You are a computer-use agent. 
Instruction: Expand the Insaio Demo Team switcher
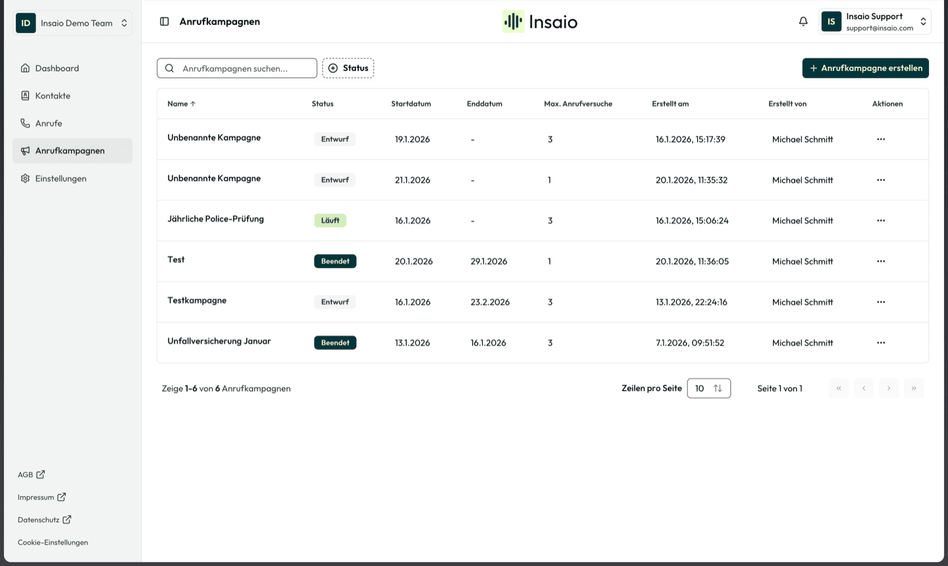[73, 23]
